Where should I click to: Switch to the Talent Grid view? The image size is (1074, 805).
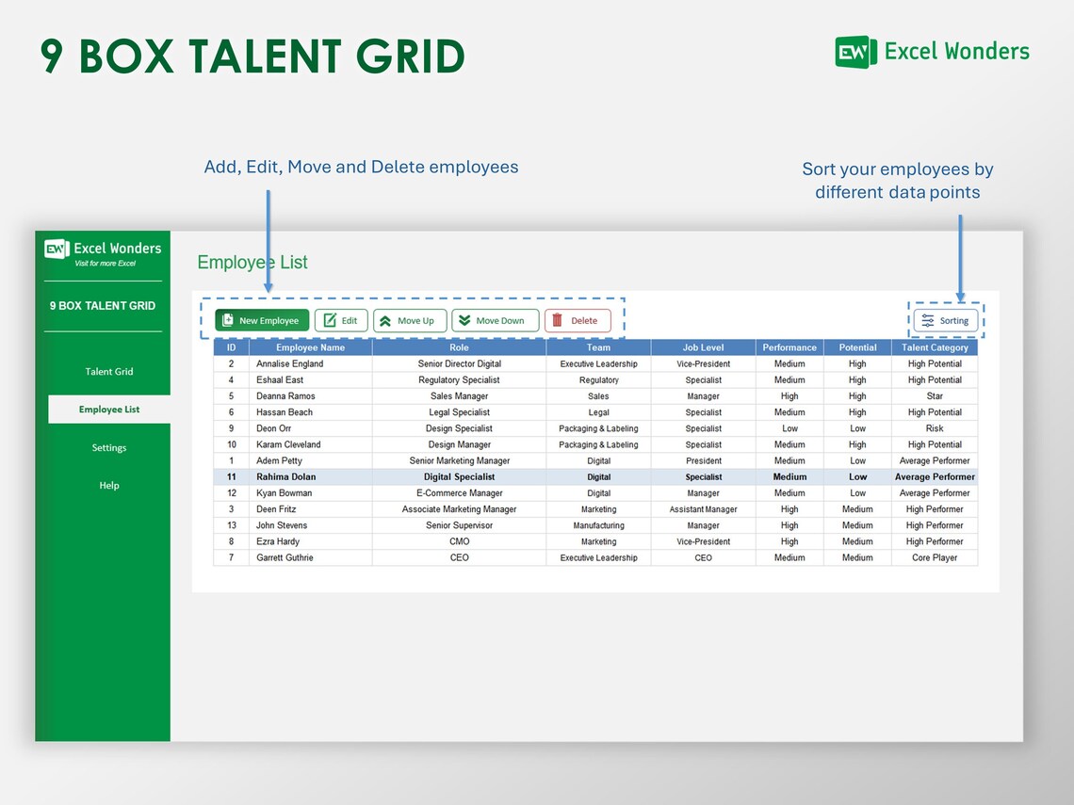point(108,371)
